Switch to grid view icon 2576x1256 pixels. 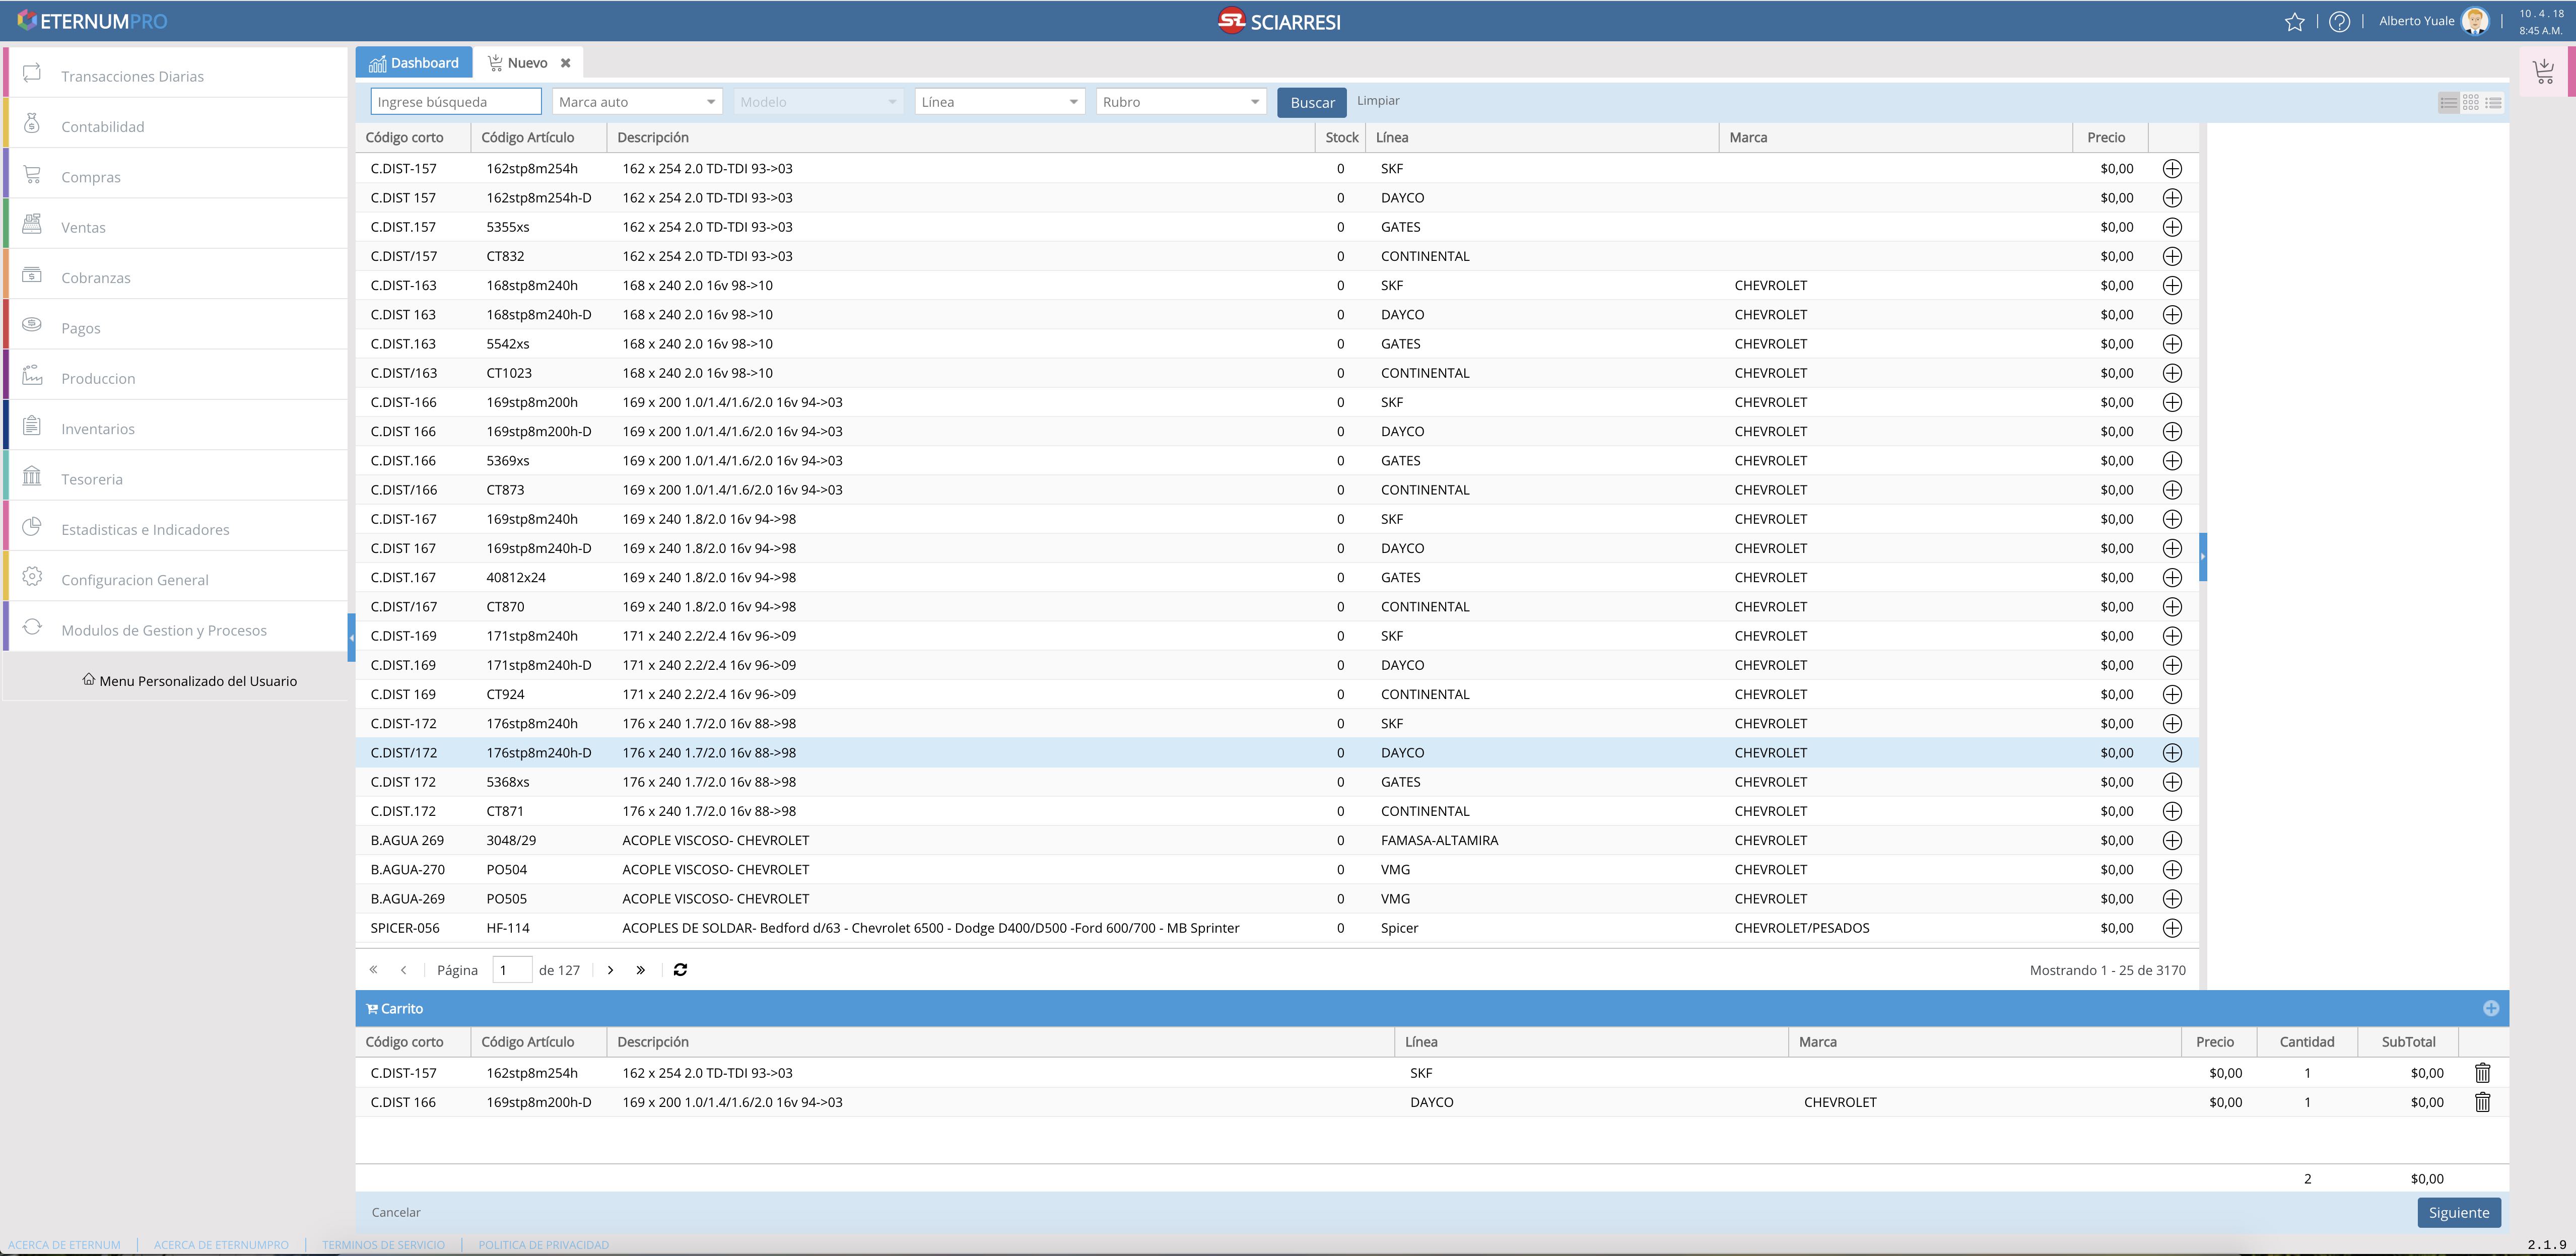[x=2471, y=102]
